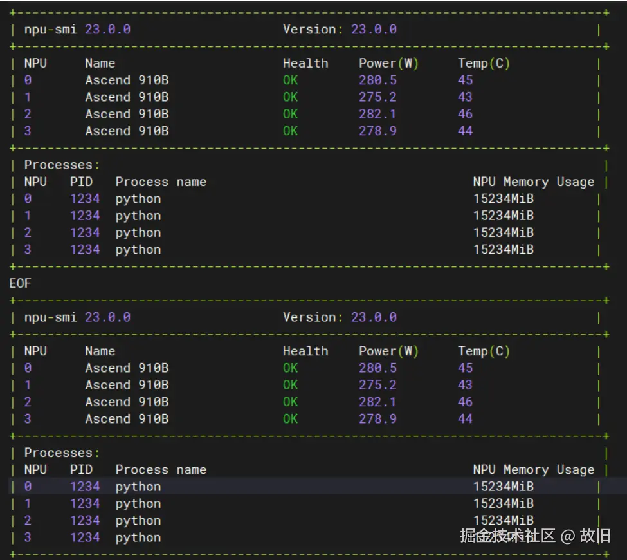Click the 掘金技术社区 watermark text
The image size is (627, 560).
tap(507, 536)
